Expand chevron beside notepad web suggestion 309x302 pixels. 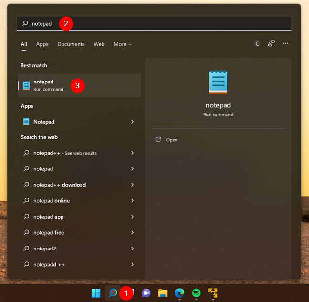tap(132, 169)
